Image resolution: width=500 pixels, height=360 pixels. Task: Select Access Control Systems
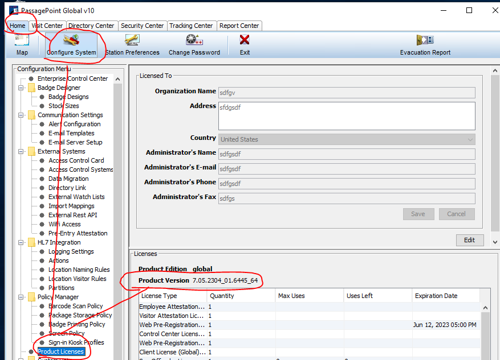(x=81, y=170)
